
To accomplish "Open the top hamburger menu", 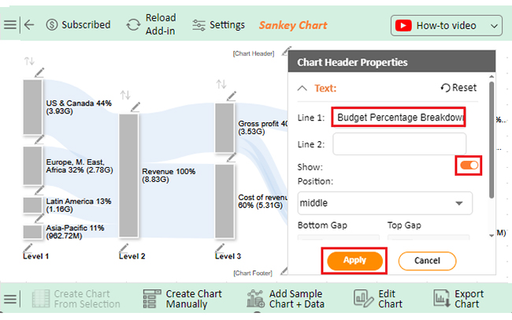I will click(9, 24).
